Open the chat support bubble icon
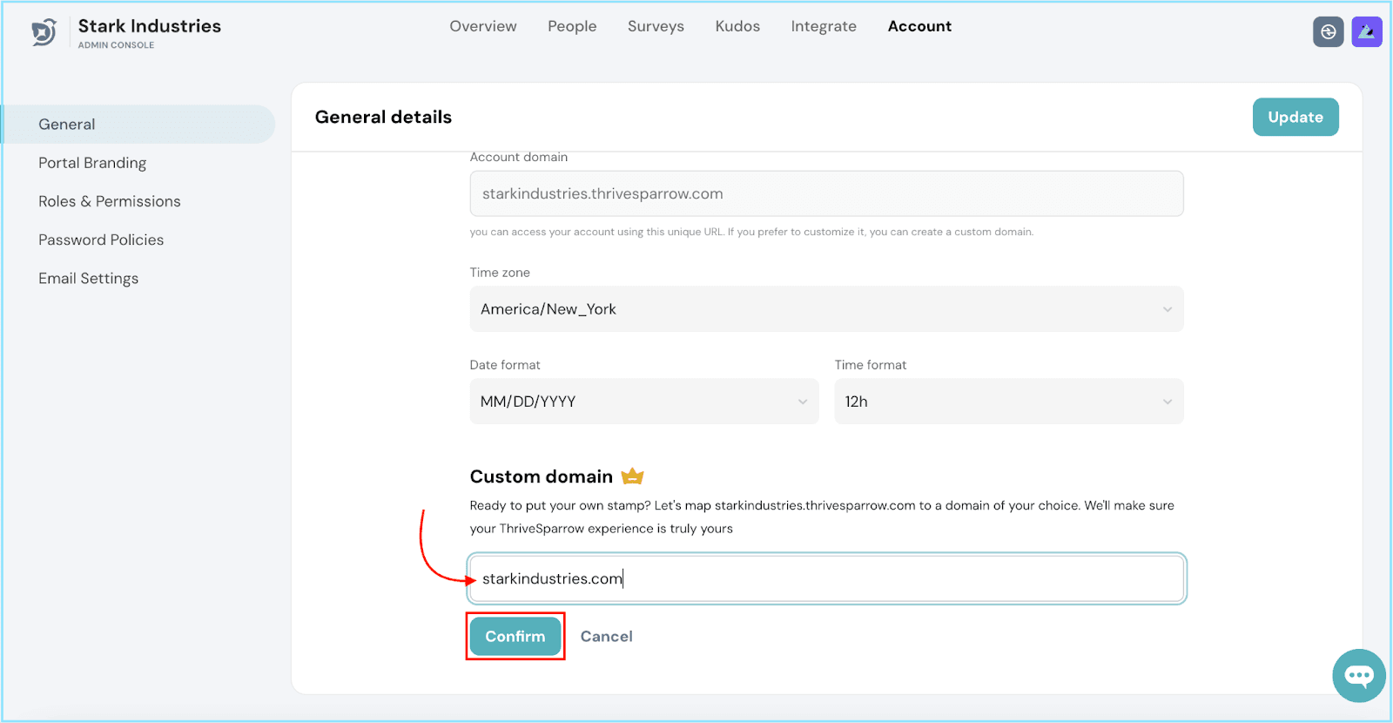The image size is (1393, 723). (x=1358, y=675)
